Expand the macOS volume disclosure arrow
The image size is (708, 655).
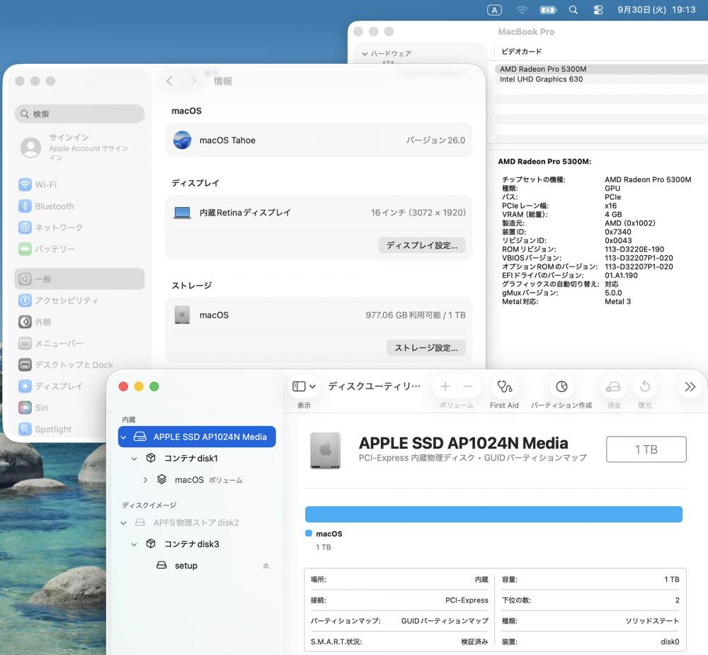pyautogui.click(x=145, y=480)
